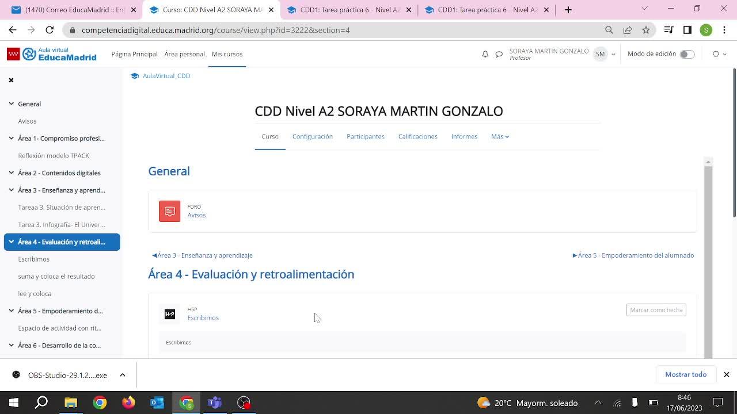Open the media control icon in Chrome toolbar
Screen dimensions: 737x414
[x=669, y=30]
